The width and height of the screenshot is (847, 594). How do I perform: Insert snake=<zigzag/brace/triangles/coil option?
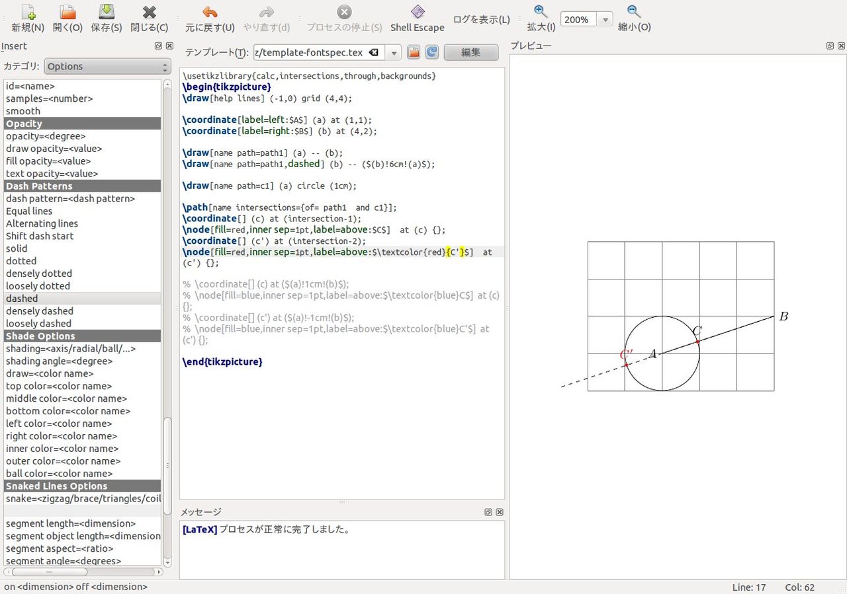[x=83, y=499]
